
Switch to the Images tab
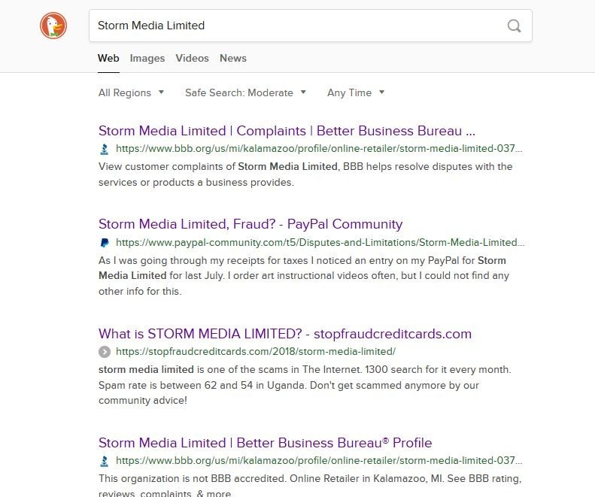(x=147, y=59)
